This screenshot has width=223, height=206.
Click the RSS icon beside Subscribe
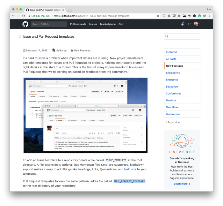point(166,122)
